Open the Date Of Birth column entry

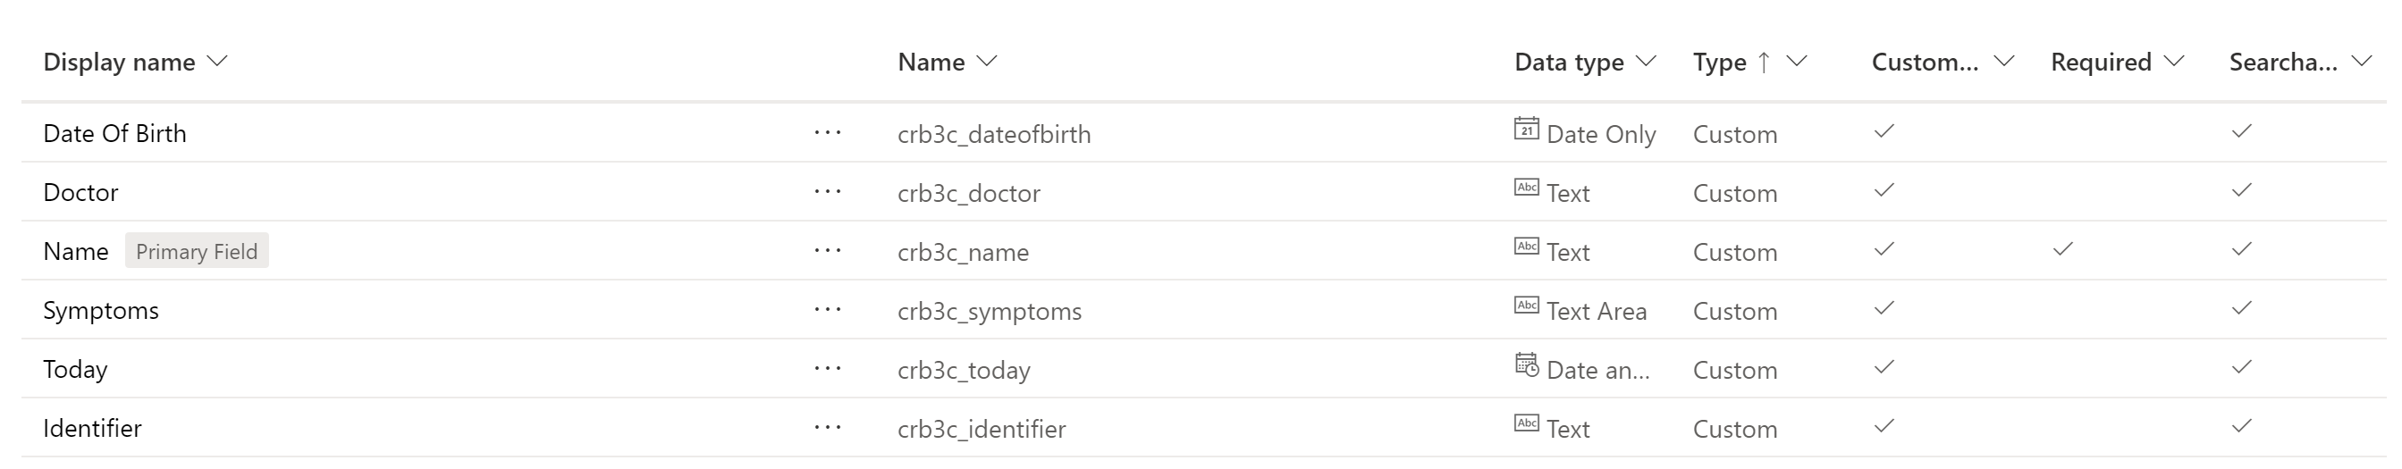coord(114,133)
